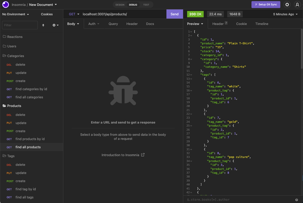Screen dimensions: 303x203
Task: Select Products POST create request
Action: point(31,131)
